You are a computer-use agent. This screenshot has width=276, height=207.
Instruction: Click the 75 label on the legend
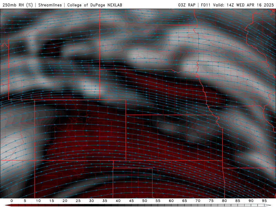[x=211, y=201]
